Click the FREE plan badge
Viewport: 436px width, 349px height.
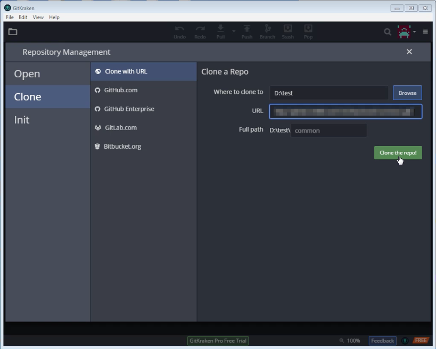tap(421, 340)
